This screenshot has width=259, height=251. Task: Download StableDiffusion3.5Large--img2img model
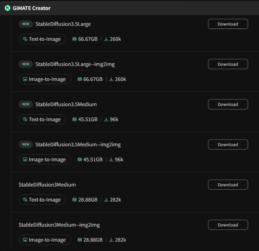[x=228, y=64]
